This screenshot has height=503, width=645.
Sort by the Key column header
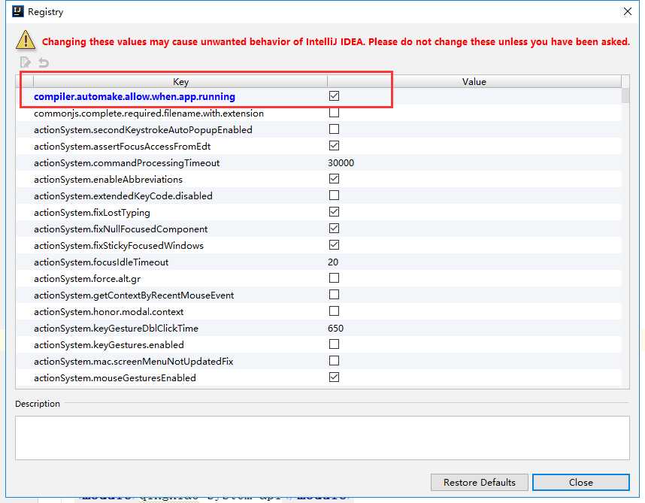[180, 81]
